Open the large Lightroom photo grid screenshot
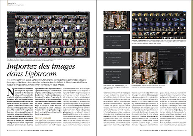The width and height of the screenshot is (193, 136). 48,34
